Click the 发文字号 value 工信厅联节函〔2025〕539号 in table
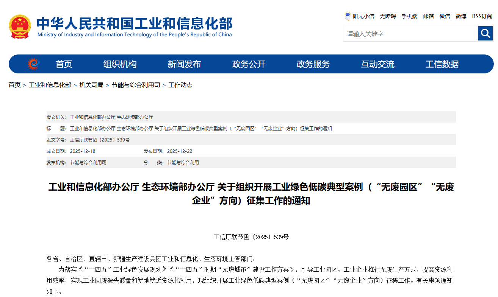 point(100,140)
